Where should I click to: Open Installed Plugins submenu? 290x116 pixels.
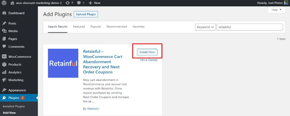14,106
